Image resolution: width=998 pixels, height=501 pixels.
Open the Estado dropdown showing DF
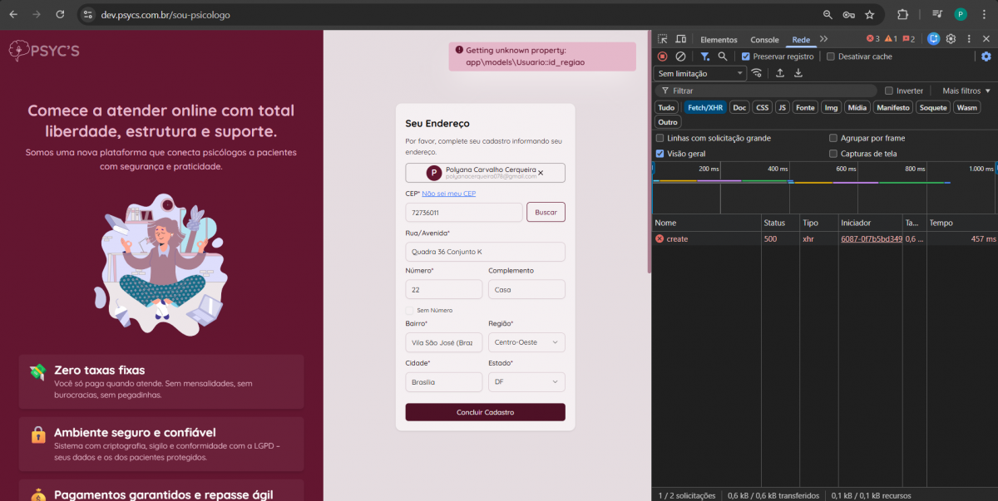tap(526, 382)
